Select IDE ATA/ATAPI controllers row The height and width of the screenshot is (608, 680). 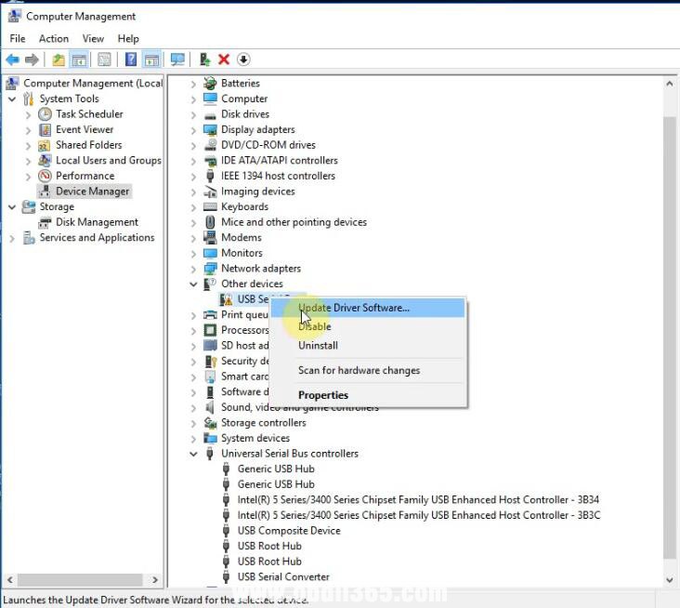pyautogui.click(x=280, y=161)
